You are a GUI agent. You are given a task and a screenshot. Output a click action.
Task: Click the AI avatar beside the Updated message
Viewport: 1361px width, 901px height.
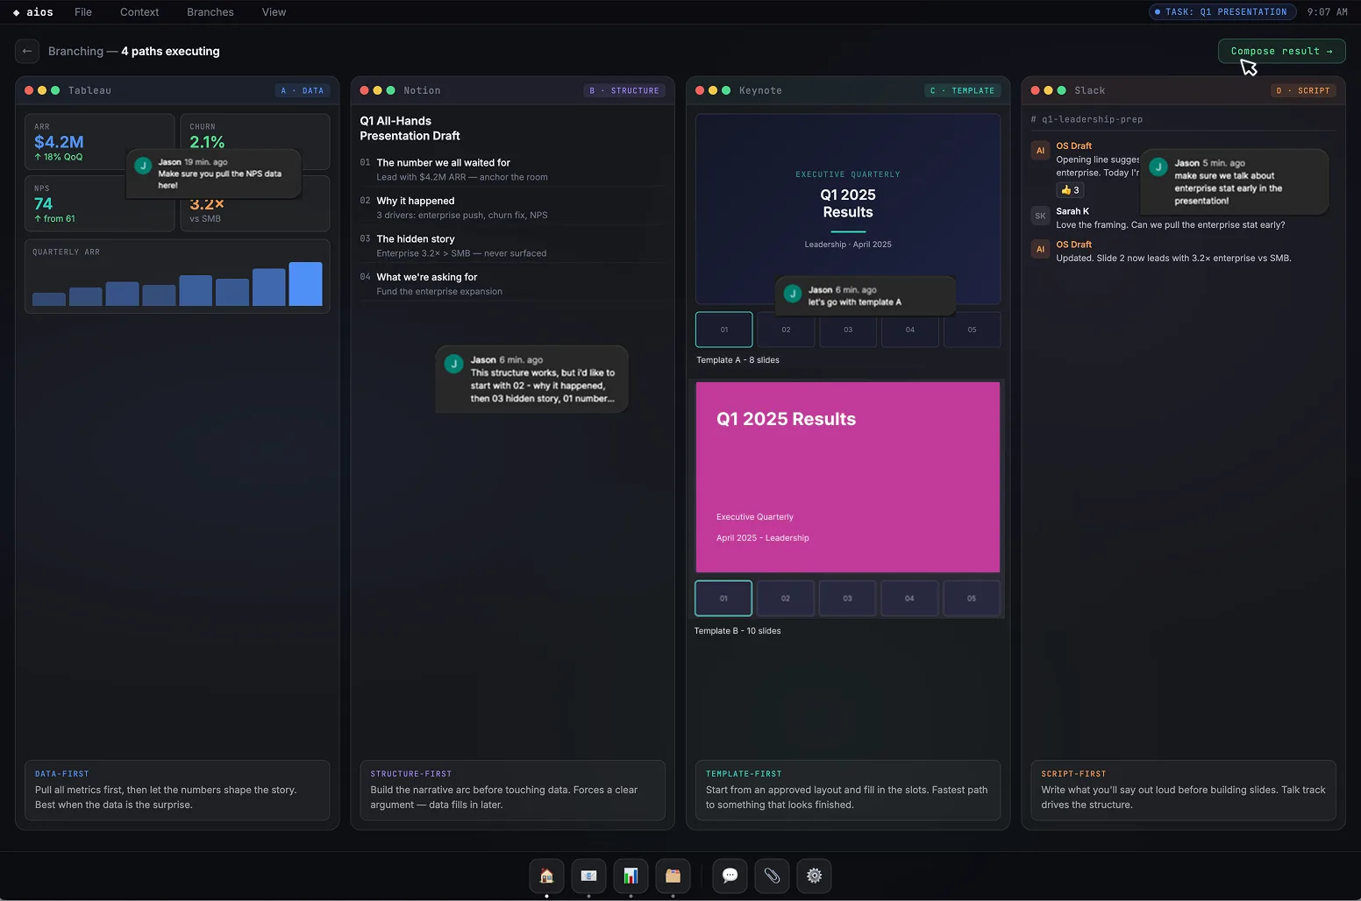tap(1040, 249)
